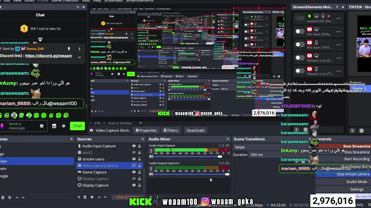This screenshot has width=371, height=208.
Task: Mute Audio Output Capture 2 speaker icon
Action: [151, 174]
